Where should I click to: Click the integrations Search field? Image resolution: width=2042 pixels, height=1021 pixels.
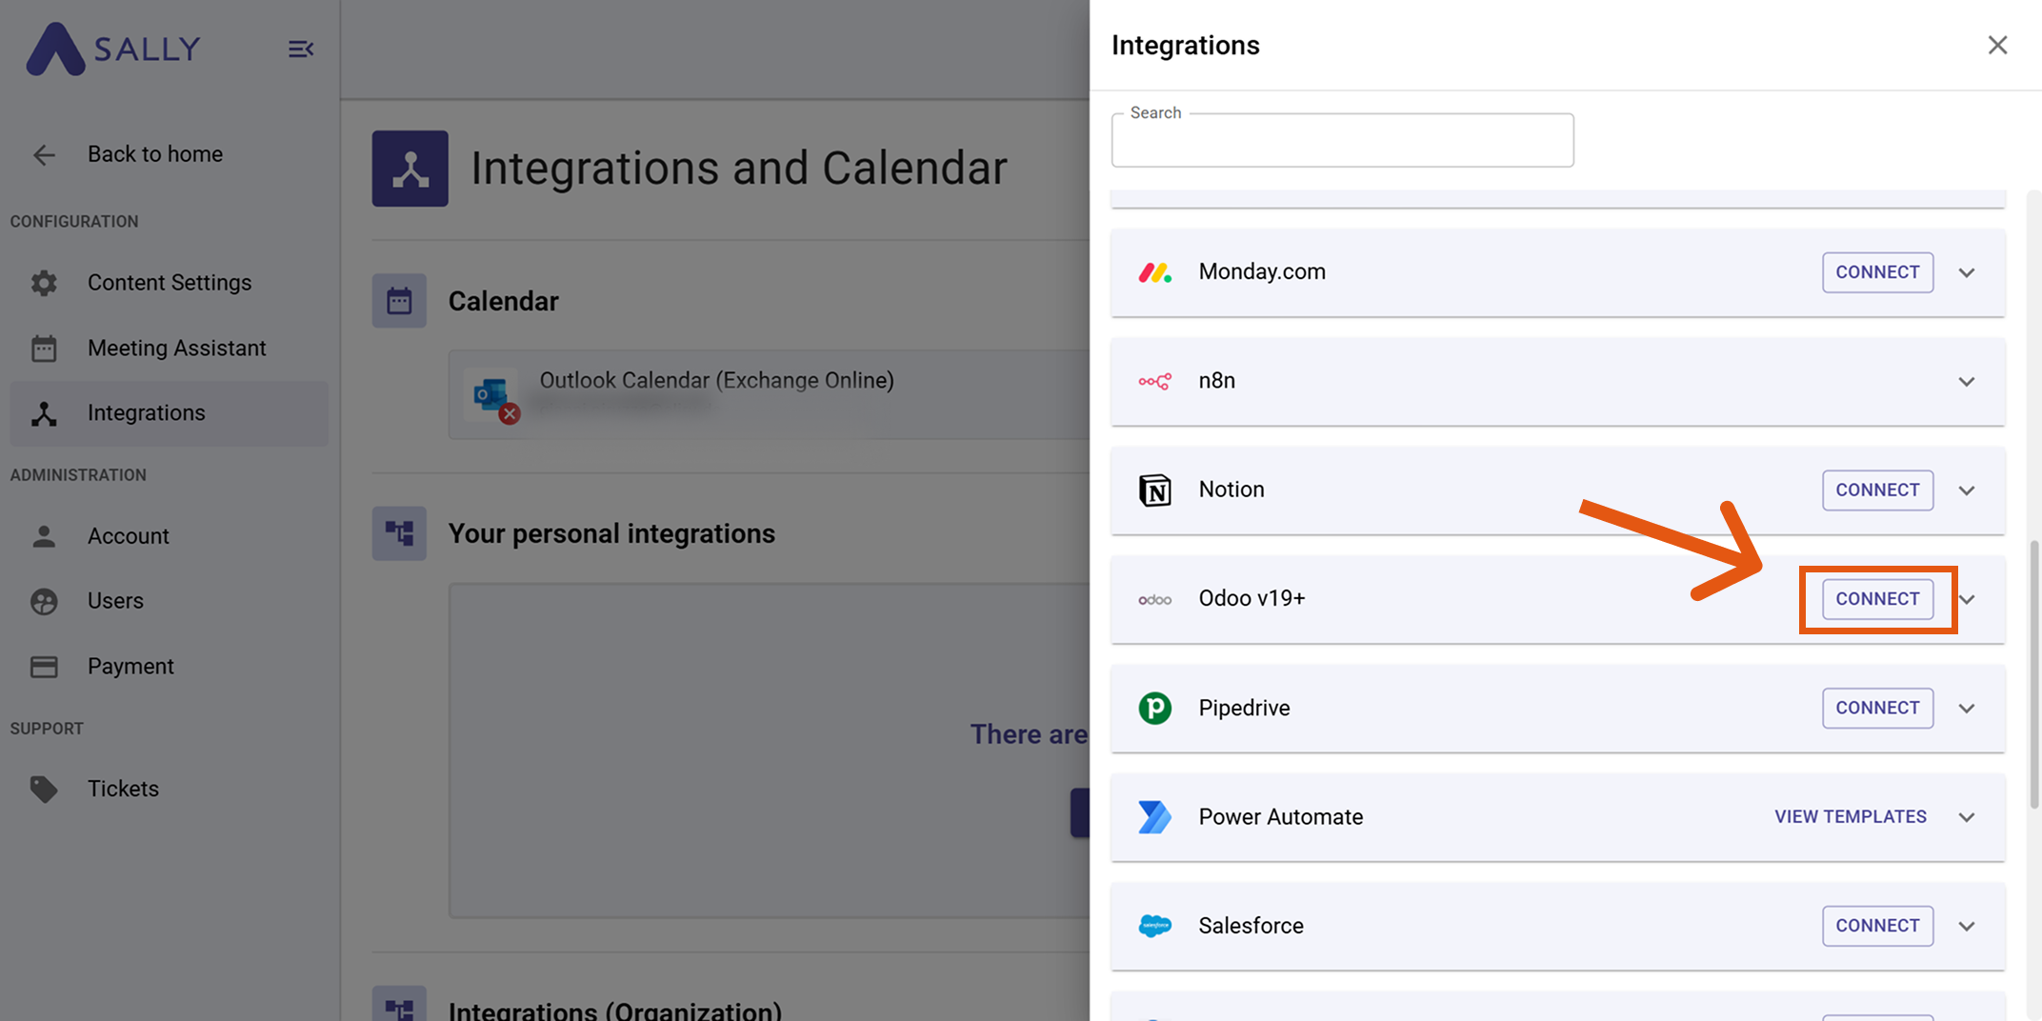pyautogui.click(x=1342, y=140)
